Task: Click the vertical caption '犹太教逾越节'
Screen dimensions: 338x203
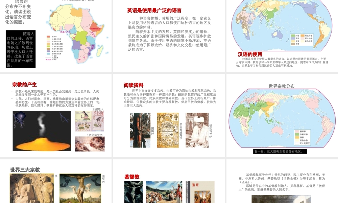Action: tap(181, 131)
